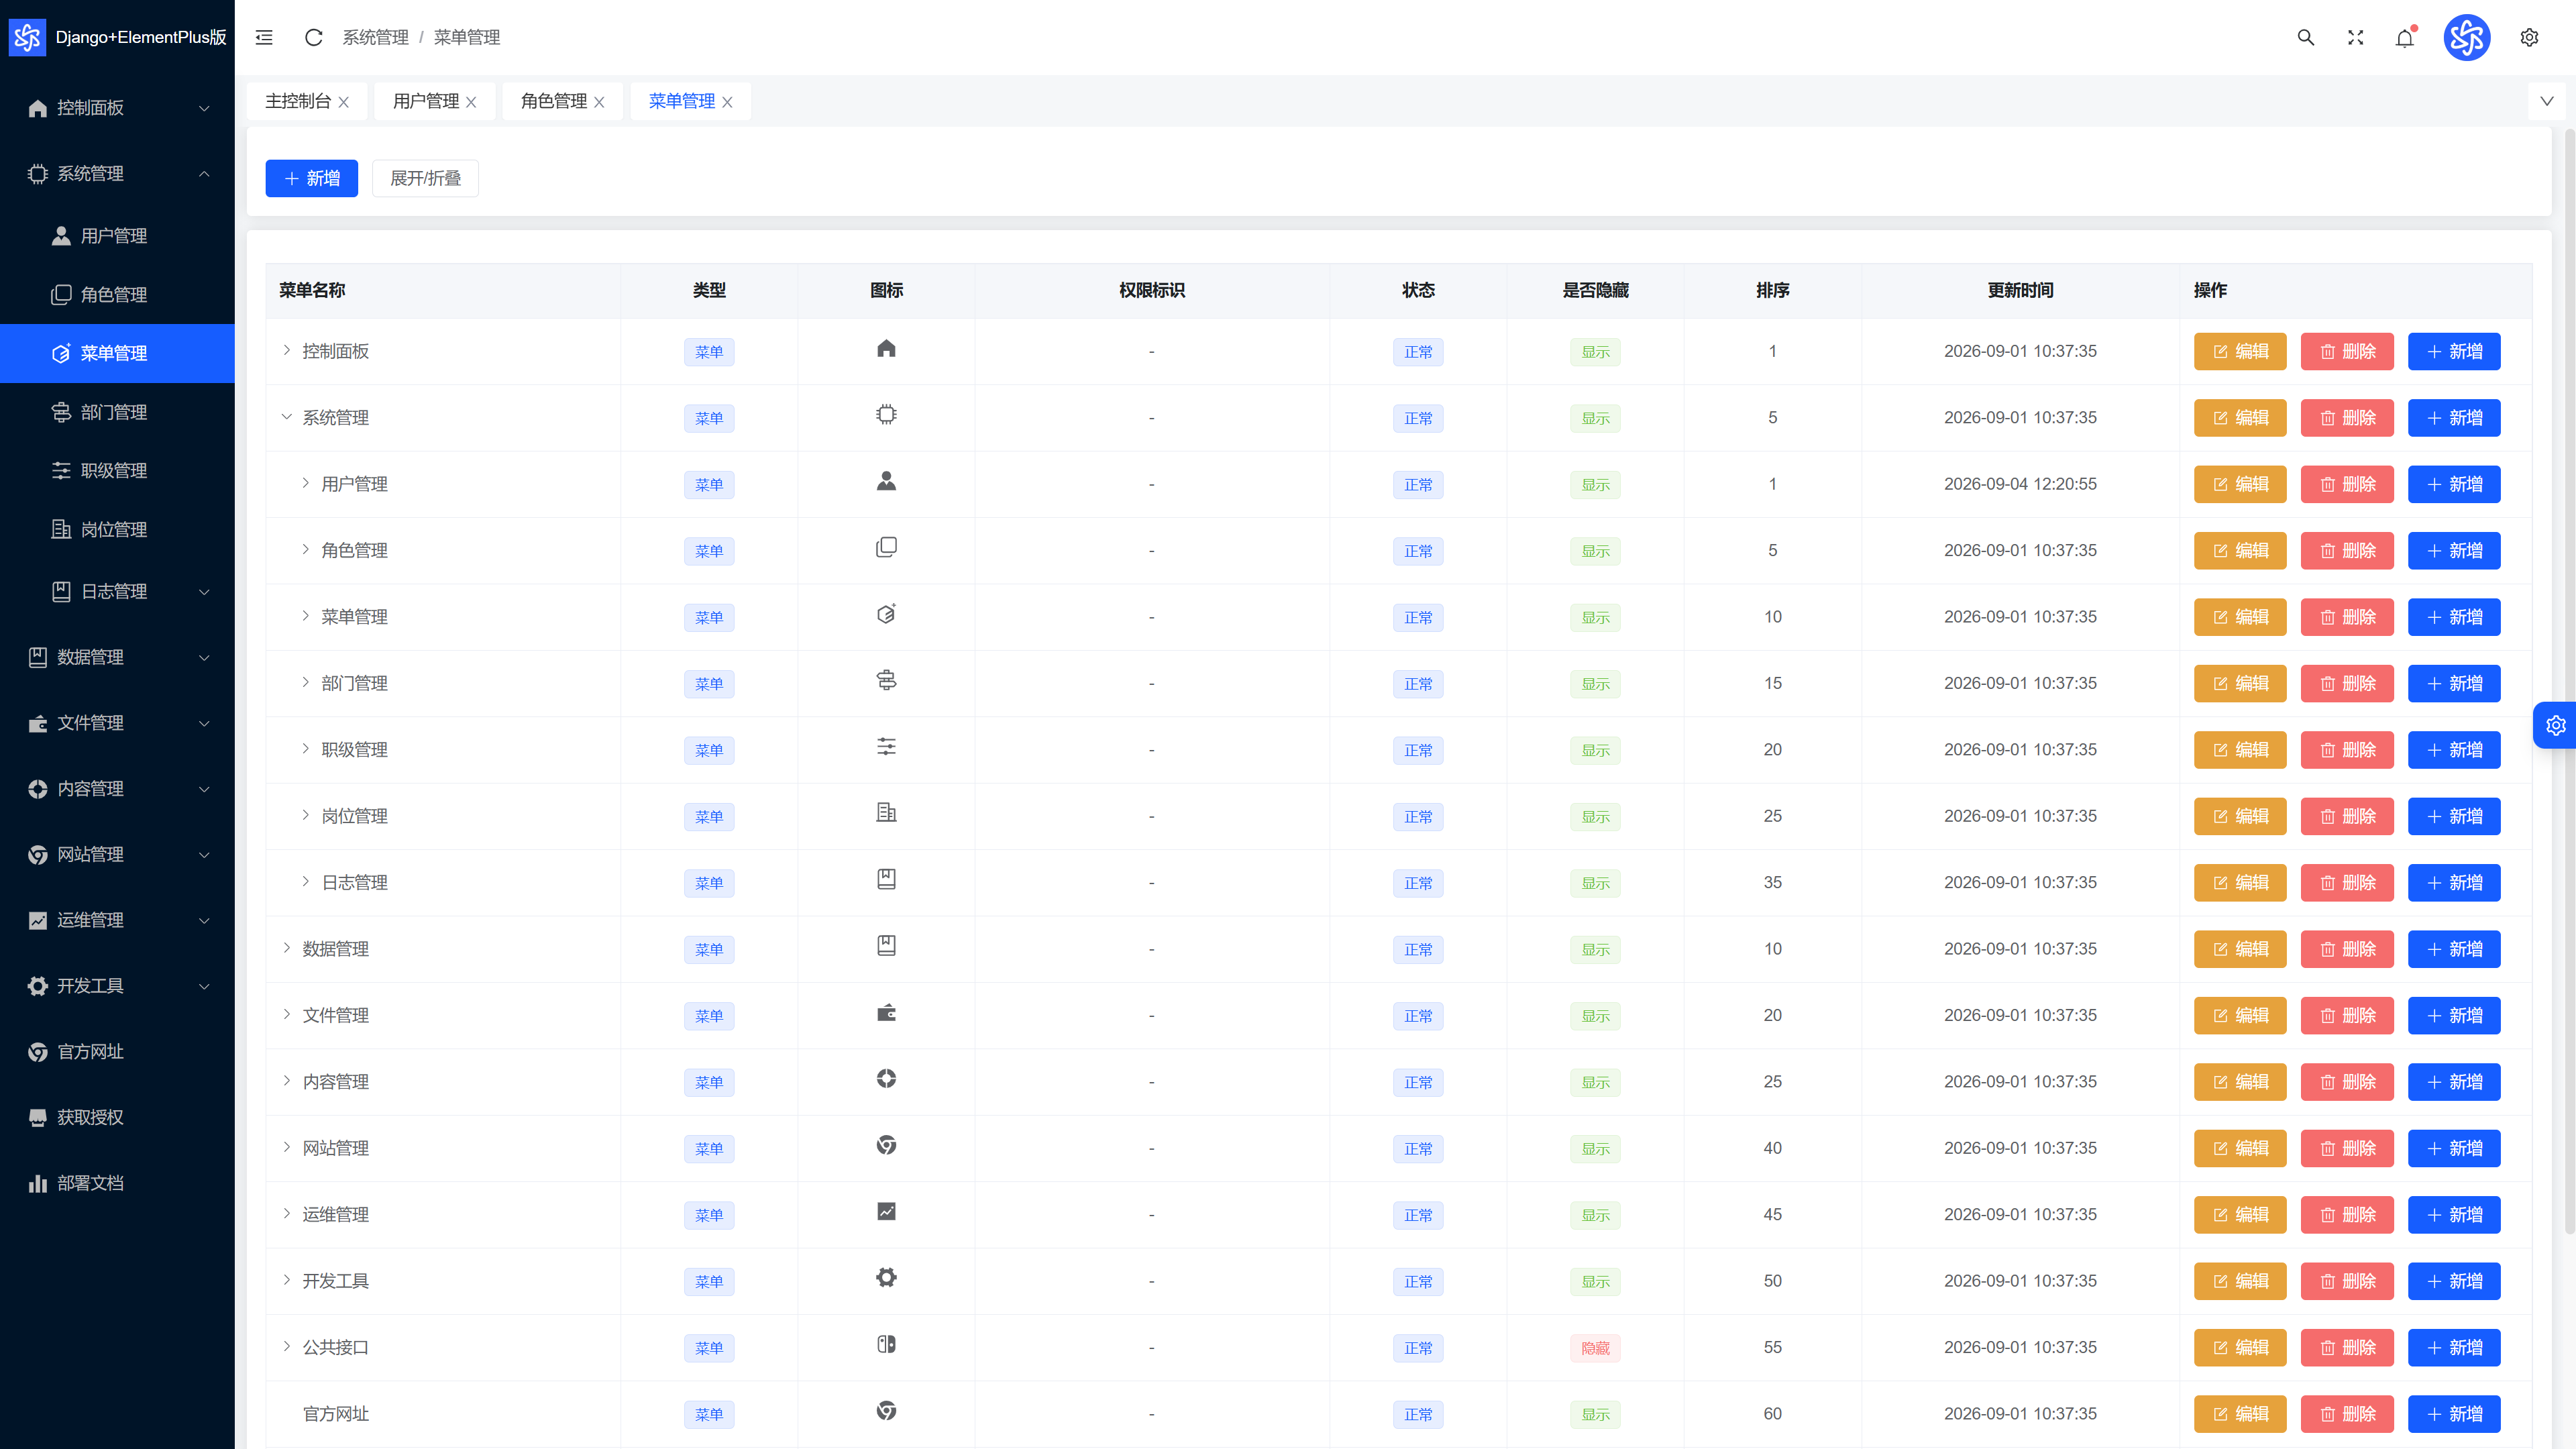Open 职级管理 in the sidebar
This screenshot has width=2576, height=1449.
coord(117,470)
